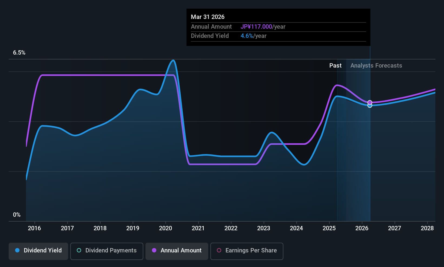
Task: Click the 4.6%/year tooltip value
Action: (x=254, y=36)
